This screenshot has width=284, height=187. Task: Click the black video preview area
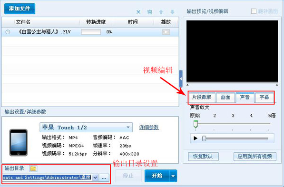(232, 51)
